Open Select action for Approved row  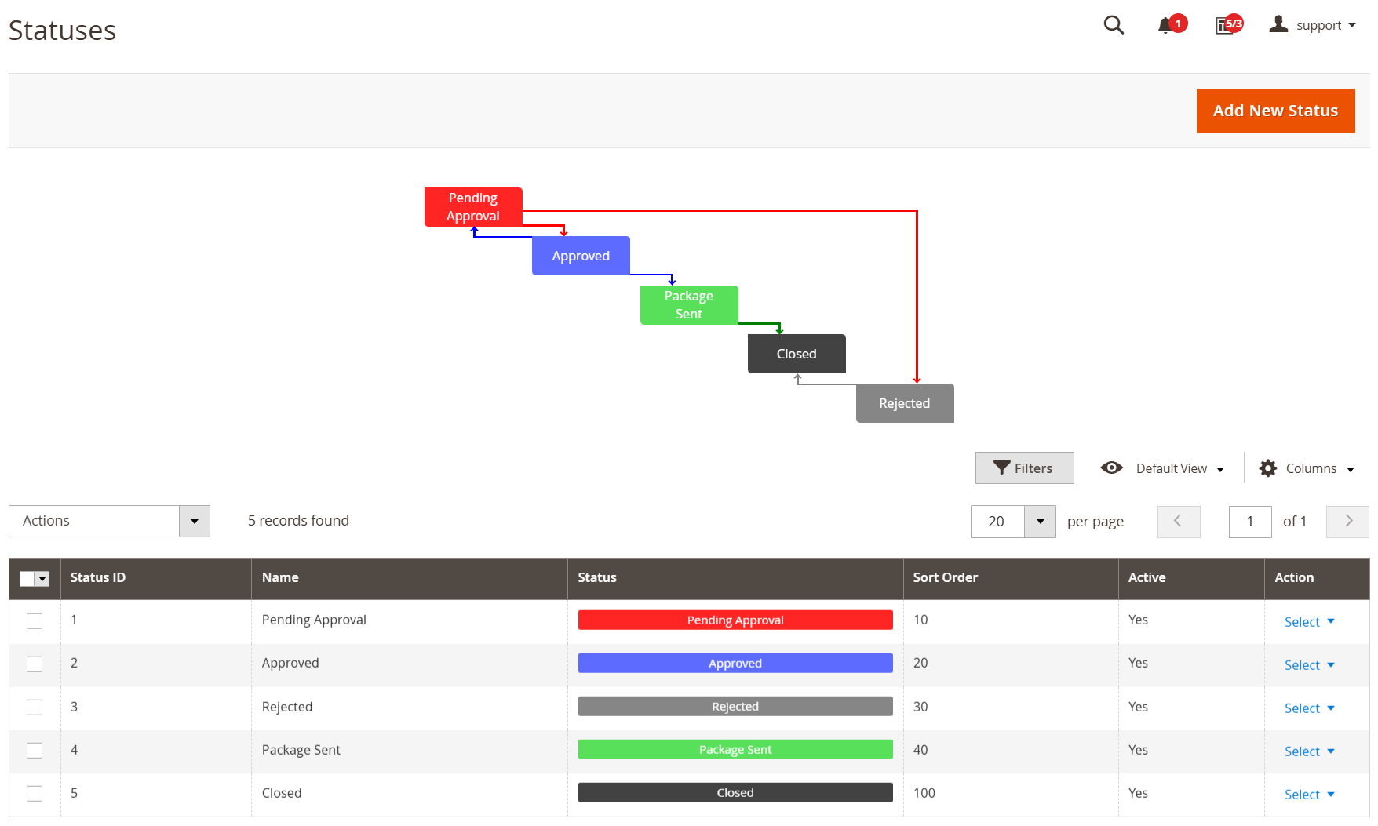(1309, 665)
